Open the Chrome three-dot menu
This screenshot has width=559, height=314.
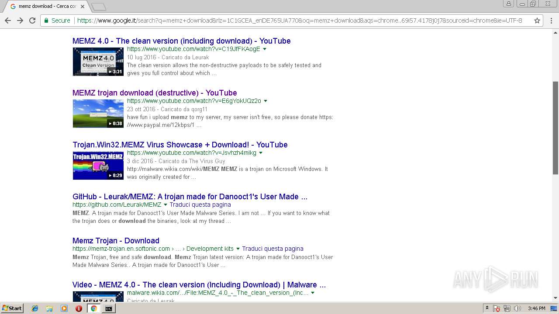point(551,20)
